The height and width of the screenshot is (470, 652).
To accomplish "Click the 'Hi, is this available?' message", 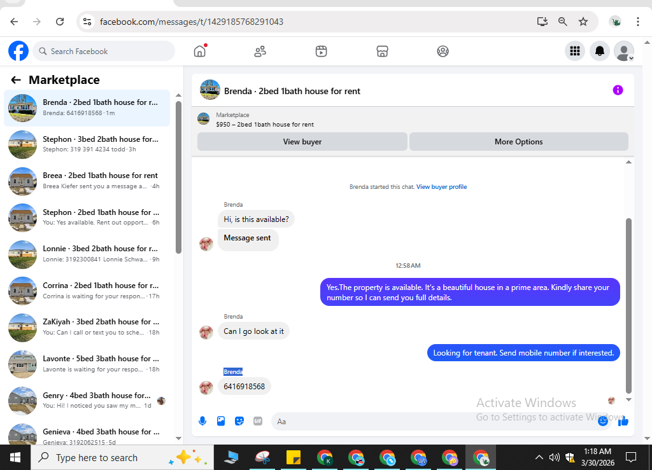I will click(256, 219).
